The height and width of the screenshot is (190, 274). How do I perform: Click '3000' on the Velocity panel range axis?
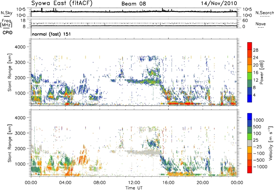pyautogui.click(x=20, y=133)
